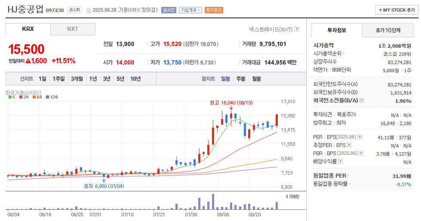Viewport: 421px width, 221px height.
Task: Click the 07/21 date on the chart axis
Action: (x=159, y=215)
